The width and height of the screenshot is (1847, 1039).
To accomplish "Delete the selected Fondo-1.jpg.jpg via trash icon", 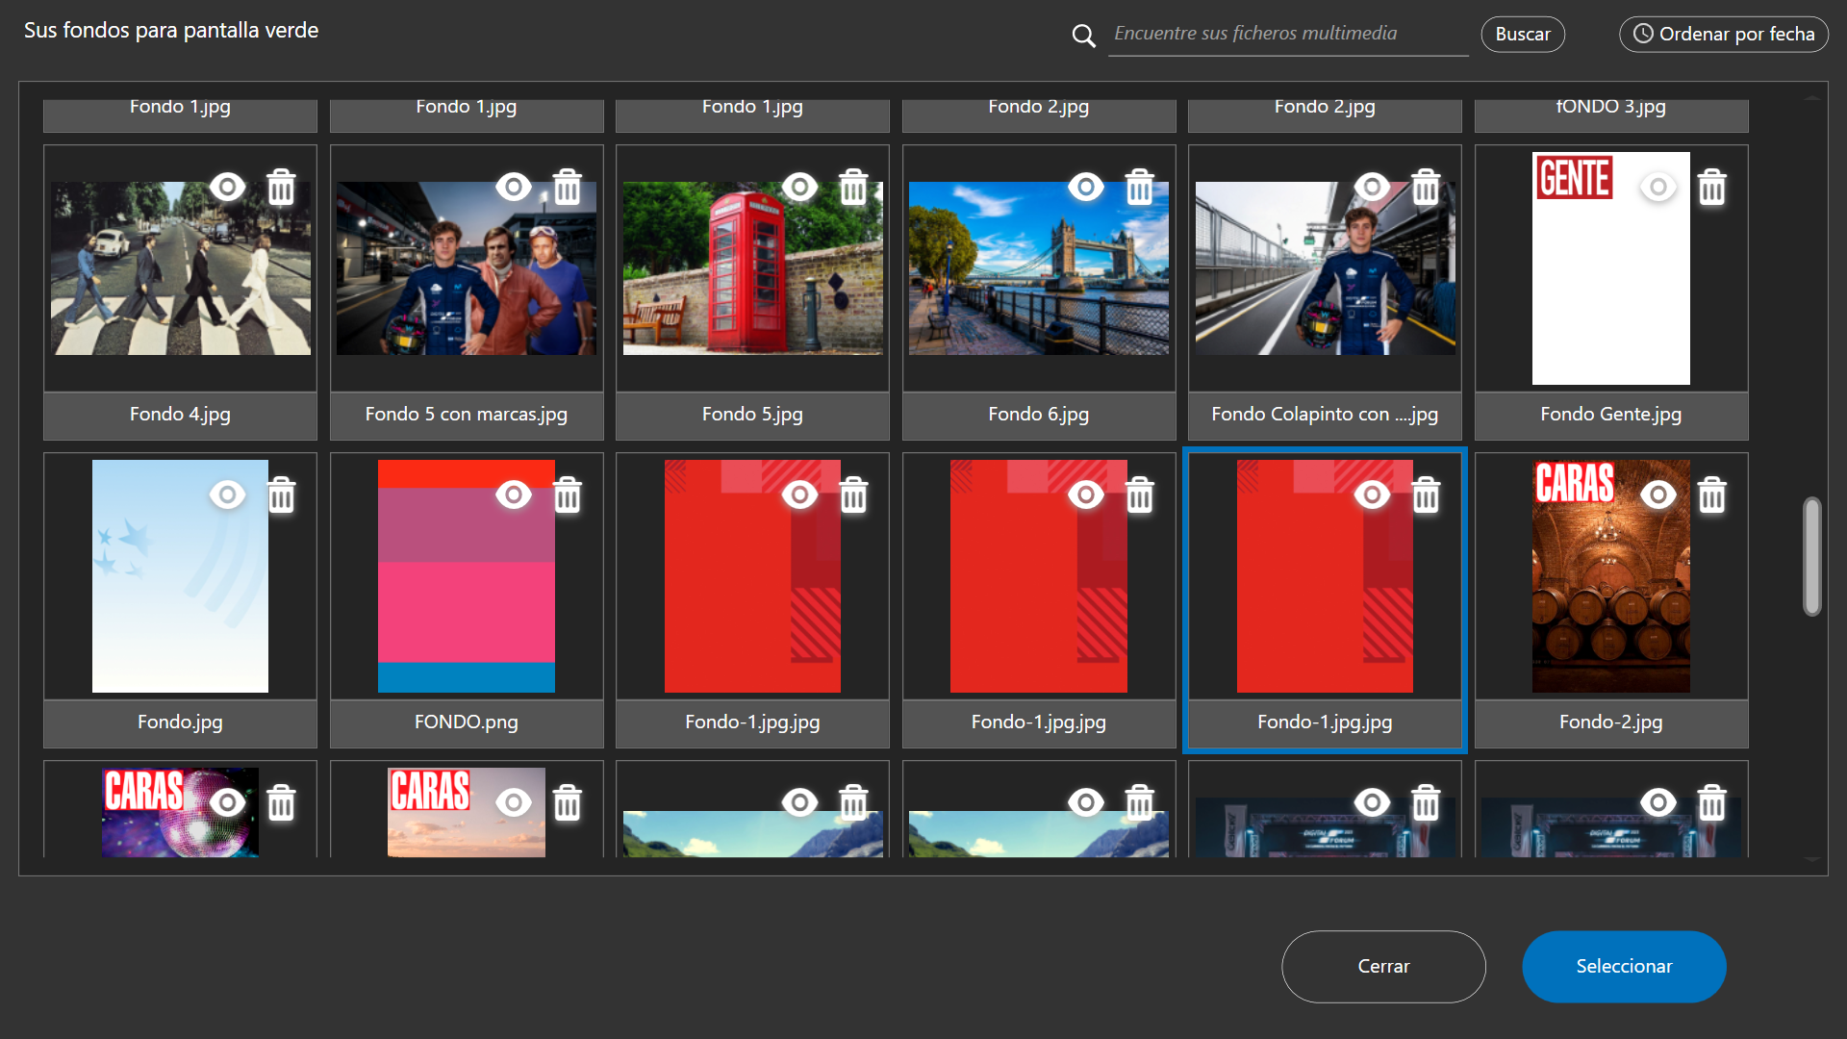I will [x=1426, y=494].
